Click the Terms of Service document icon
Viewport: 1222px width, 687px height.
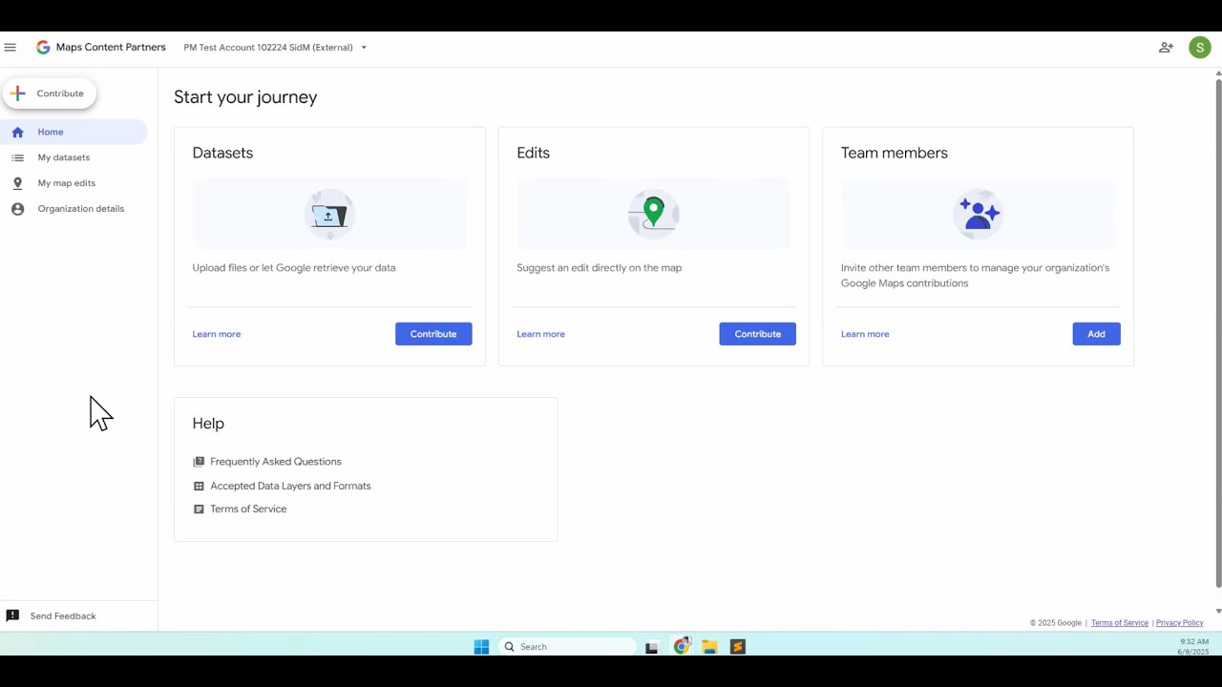pos(199,510)
